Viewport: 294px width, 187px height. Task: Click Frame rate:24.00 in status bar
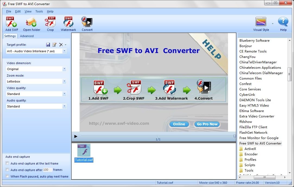pyautogui.click(x=247, y=183)
